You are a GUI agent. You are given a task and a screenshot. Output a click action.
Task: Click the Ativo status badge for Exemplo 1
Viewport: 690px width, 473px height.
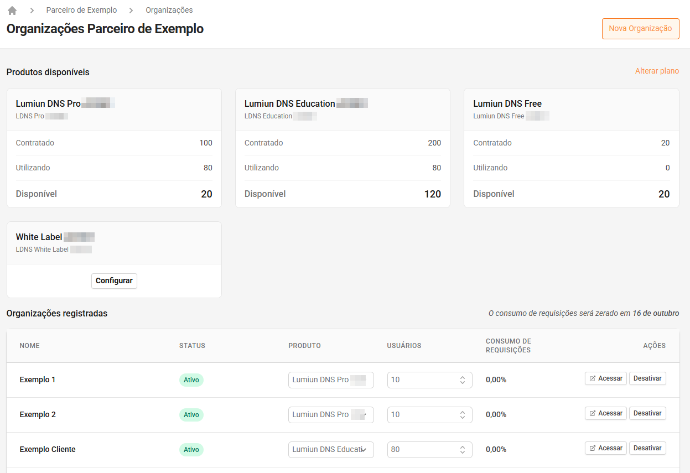[191, 380]
